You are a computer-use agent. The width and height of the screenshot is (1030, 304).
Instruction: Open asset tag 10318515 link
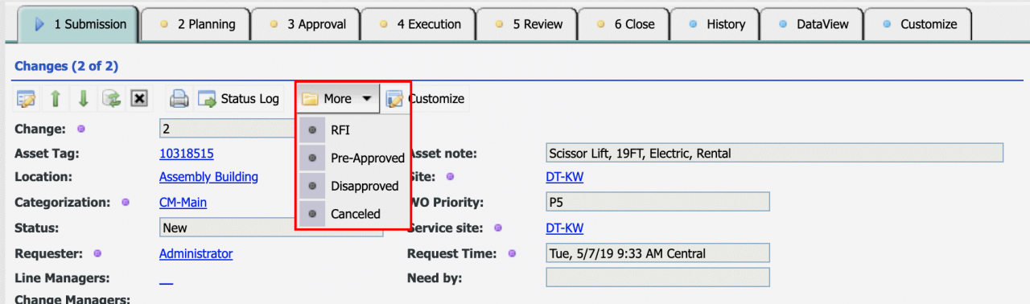187,154
